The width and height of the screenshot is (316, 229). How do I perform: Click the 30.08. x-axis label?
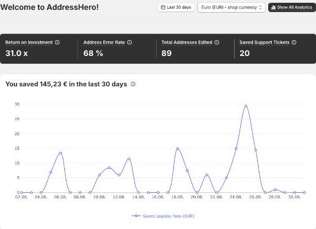pos(295,197)
